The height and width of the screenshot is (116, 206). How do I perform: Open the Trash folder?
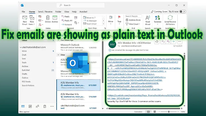tap(24, 63)
